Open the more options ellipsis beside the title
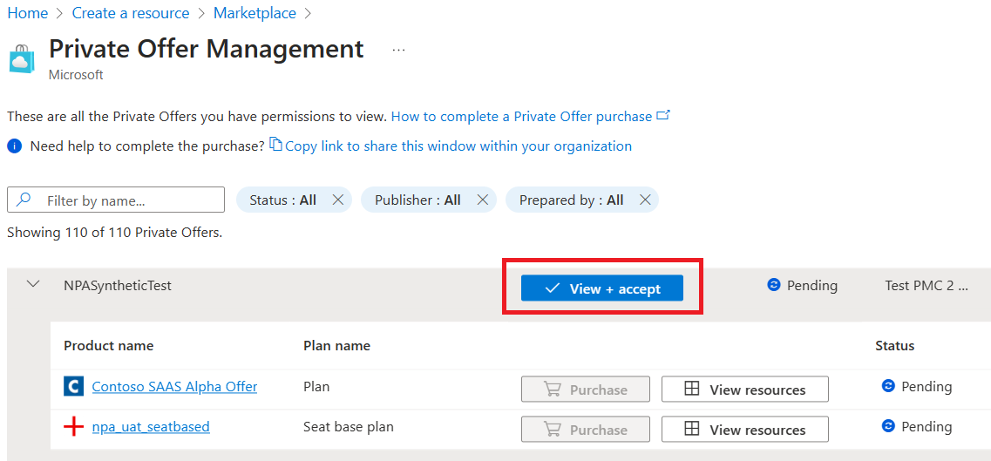 pyautogui.click(x=398, y=50)
